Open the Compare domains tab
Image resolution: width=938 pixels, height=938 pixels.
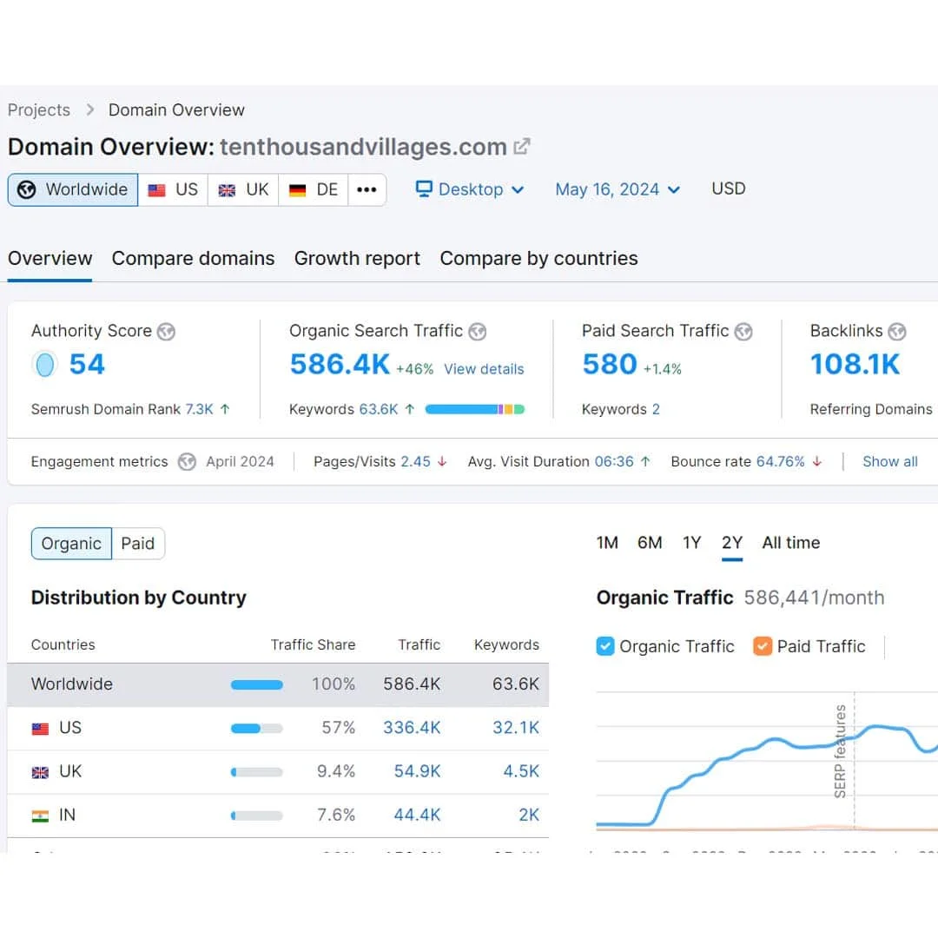pos(193,259)
